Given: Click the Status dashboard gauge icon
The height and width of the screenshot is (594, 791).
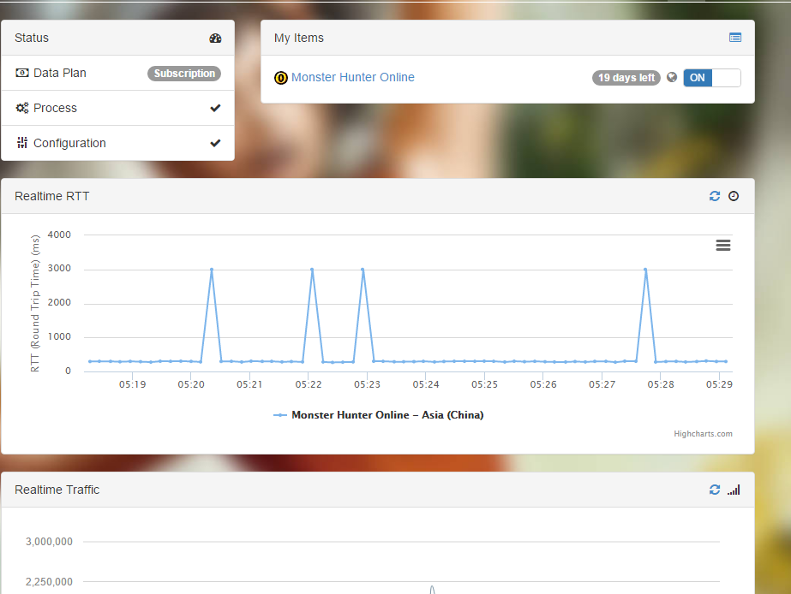Looking at the screenshot, I should click(x=215, y=39).
